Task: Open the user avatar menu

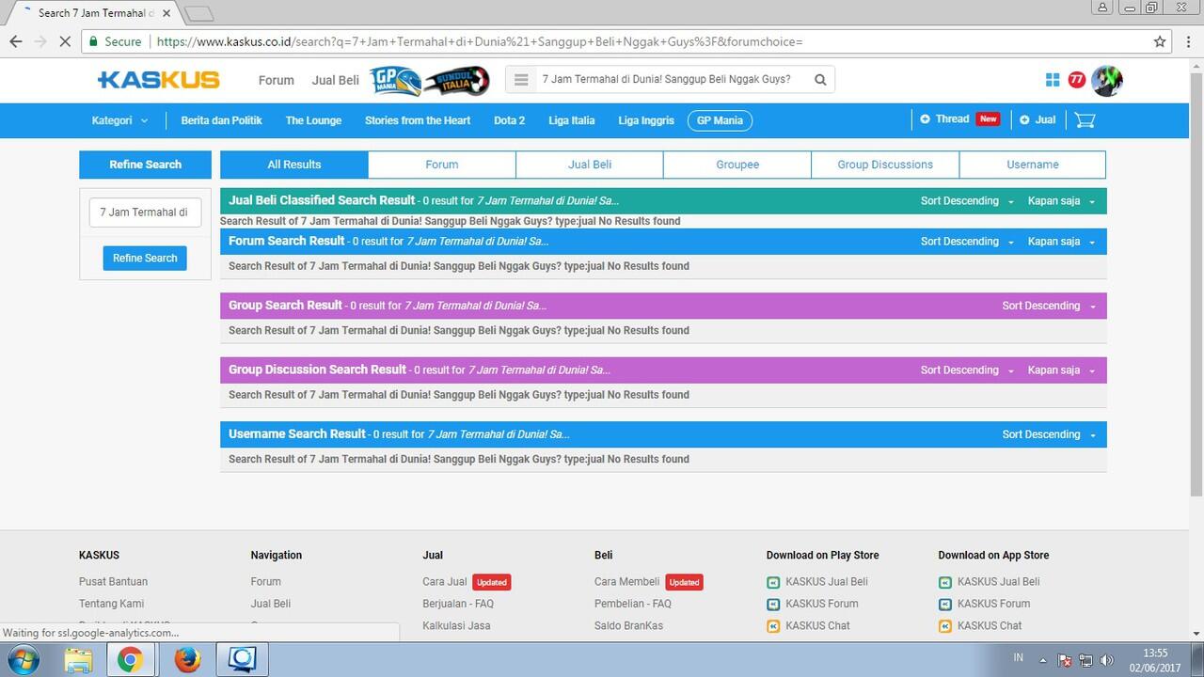Action: [x=1107, y=80]
